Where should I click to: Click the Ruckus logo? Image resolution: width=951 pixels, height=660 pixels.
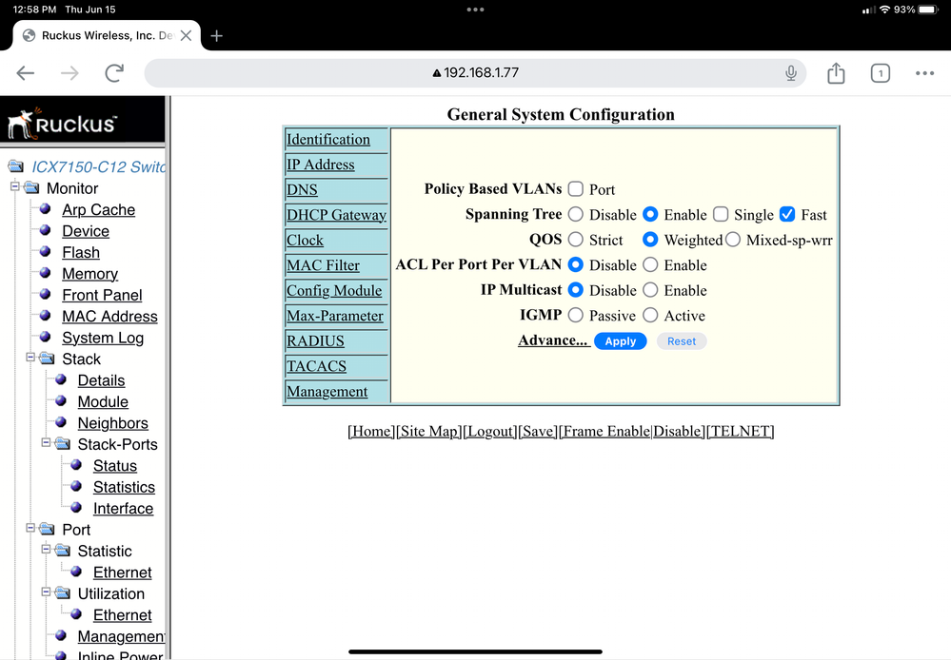coord(62,124)
